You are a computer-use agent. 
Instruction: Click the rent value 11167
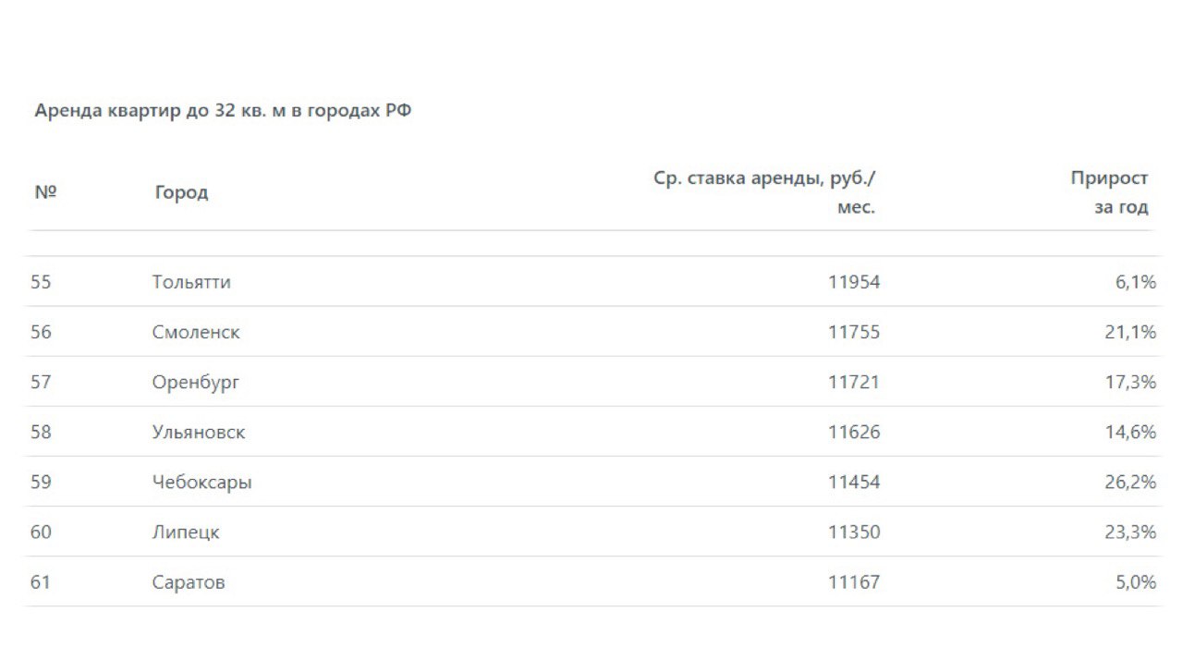click(854, 582)
